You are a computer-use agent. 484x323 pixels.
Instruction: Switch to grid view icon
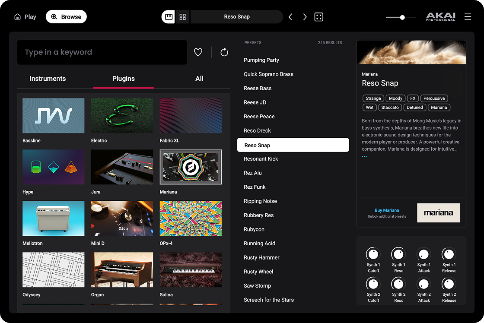tap(183, 17)
